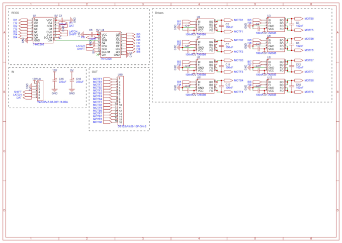Click the U1 74HC595 shift register symbol

[x=43, y=30]
